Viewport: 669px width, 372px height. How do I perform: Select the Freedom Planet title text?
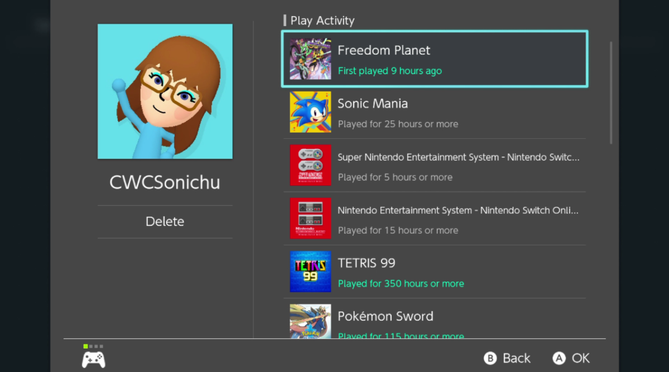coord(384,50)
